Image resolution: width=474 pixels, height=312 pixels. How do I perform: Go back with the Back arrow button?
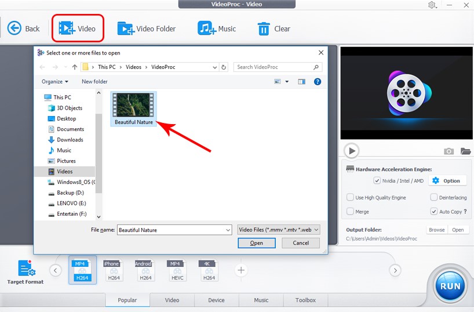(x=23, y=28)
